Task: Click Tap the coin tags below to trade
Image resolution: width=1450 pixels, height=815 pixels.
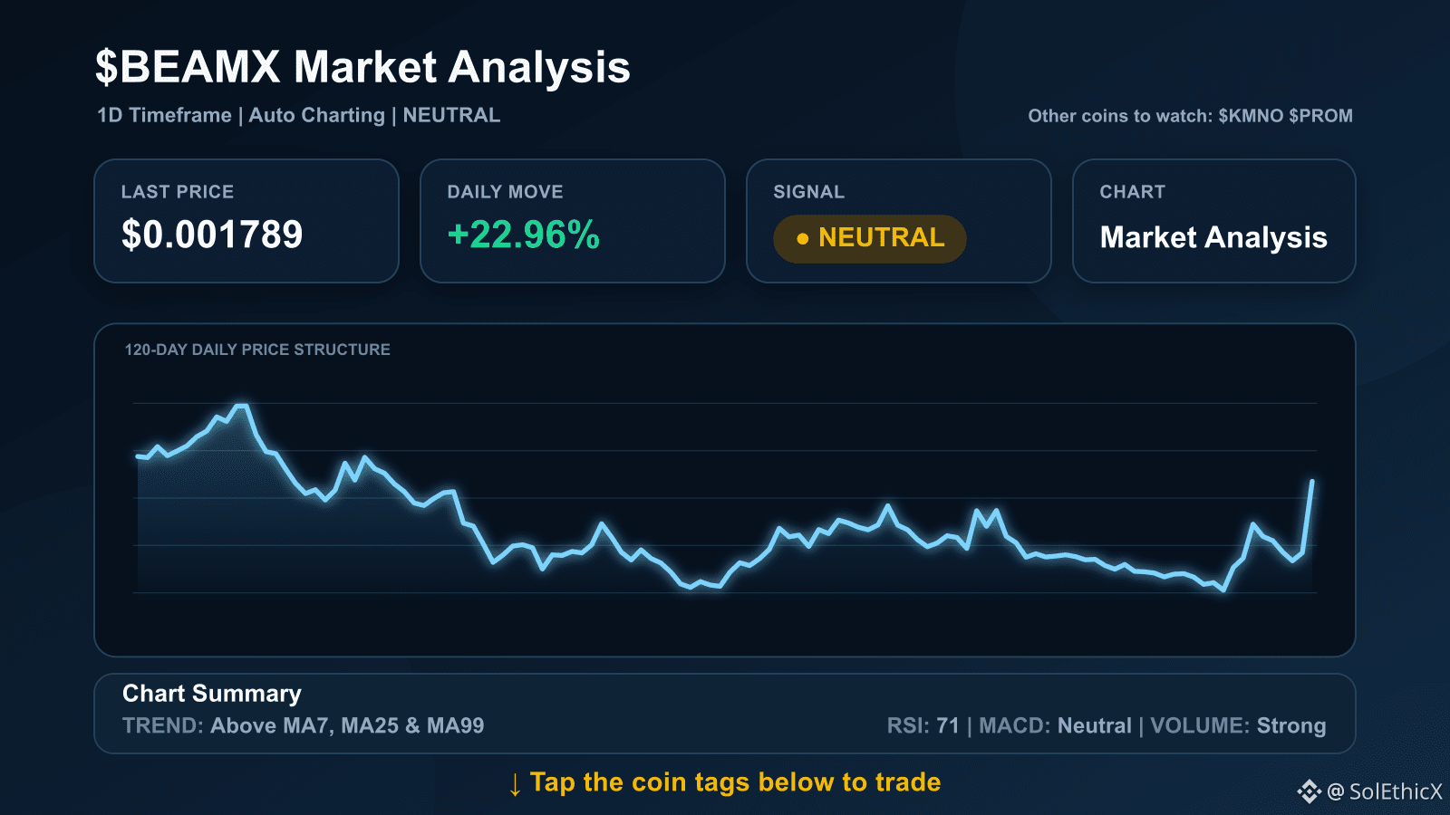Action: 735,782
